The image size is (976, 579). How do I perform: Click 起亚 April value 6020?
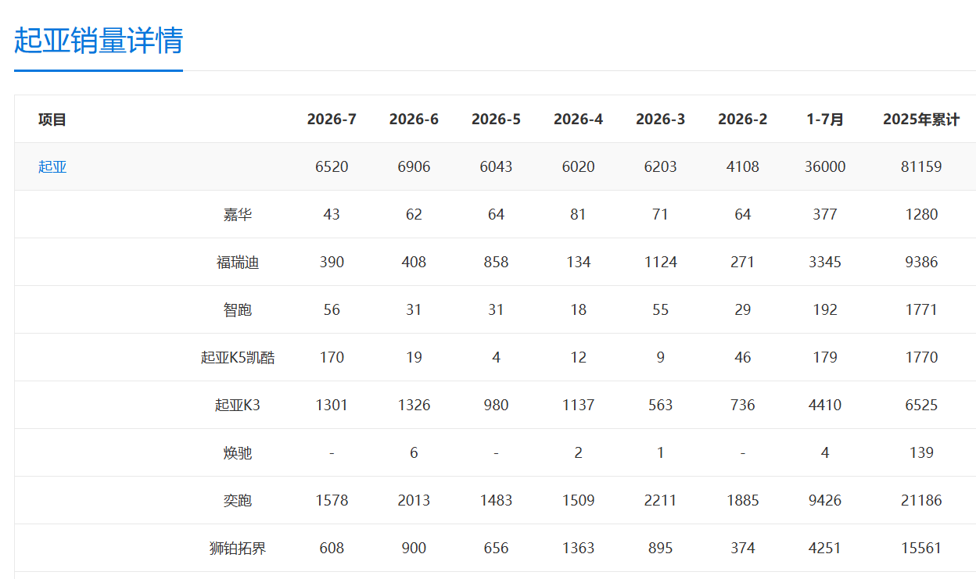[578, 166]
